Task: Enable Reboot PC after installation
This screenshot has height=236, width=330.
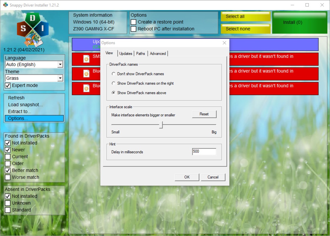Action: pos(133,29)
